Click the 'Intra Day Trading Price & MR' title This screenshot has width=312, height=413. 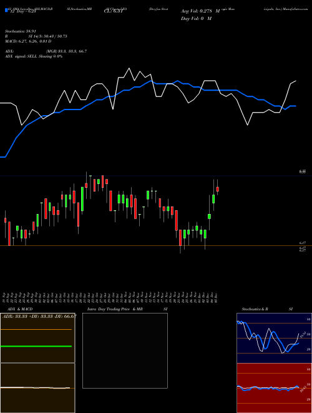(x=115, y=309)
